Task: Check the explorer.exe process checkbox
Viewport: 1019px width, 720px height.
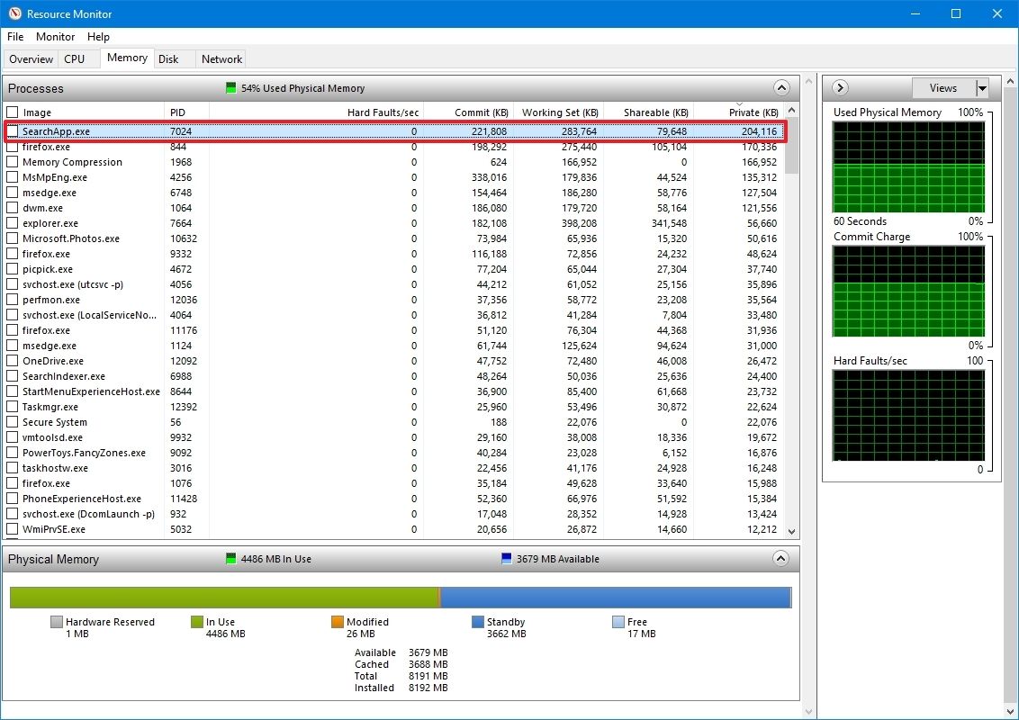Action: pos(13,222)
